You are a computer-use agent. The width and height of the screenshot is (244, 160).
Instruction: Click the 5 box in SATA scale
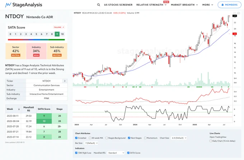36,34
